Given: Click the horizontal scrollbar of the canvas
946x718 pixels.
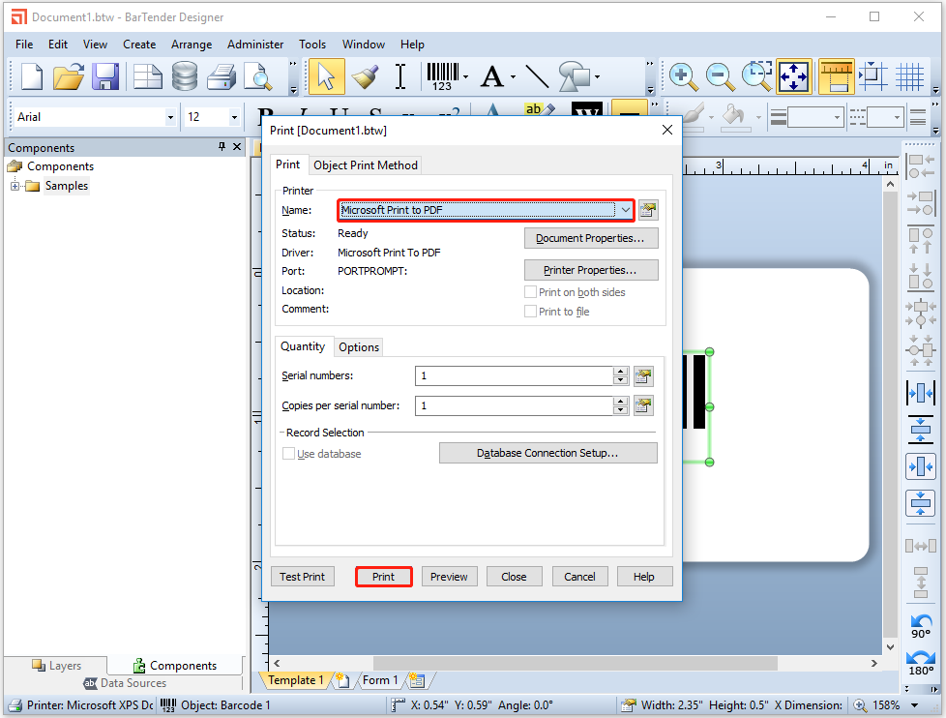Looking at the screenshot, I should point(575,663).
